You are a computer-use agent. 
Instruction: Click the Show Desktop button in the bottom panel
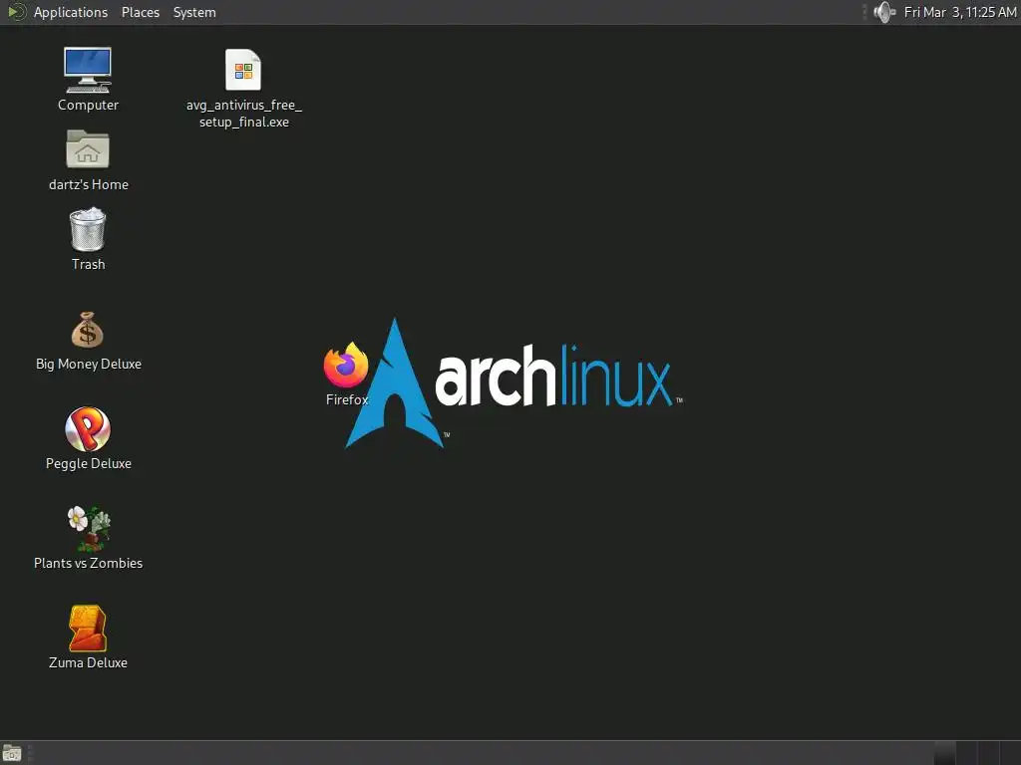(x=12, y=753)
